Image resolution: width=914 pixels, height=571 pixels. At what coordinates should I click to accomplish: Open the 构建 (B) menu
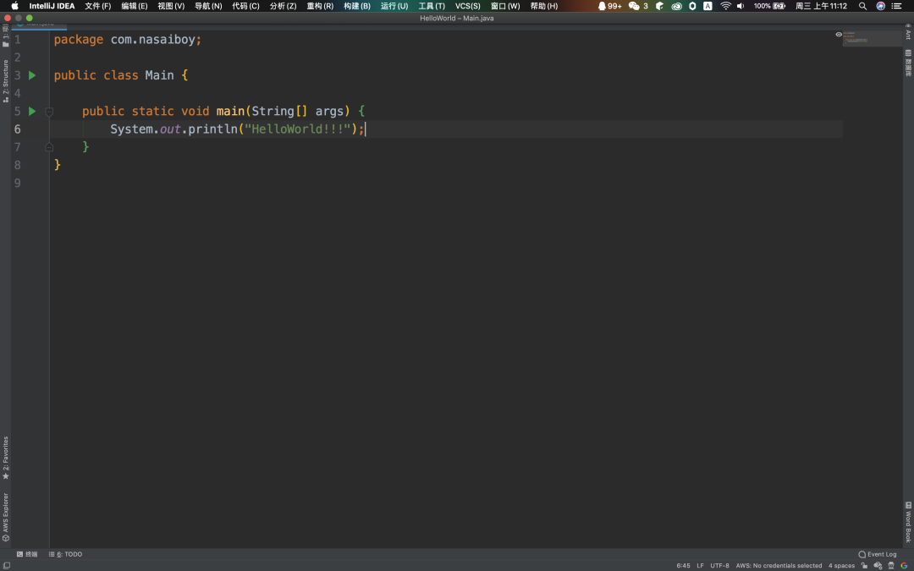pyautogui.click(x=357, y=6)
